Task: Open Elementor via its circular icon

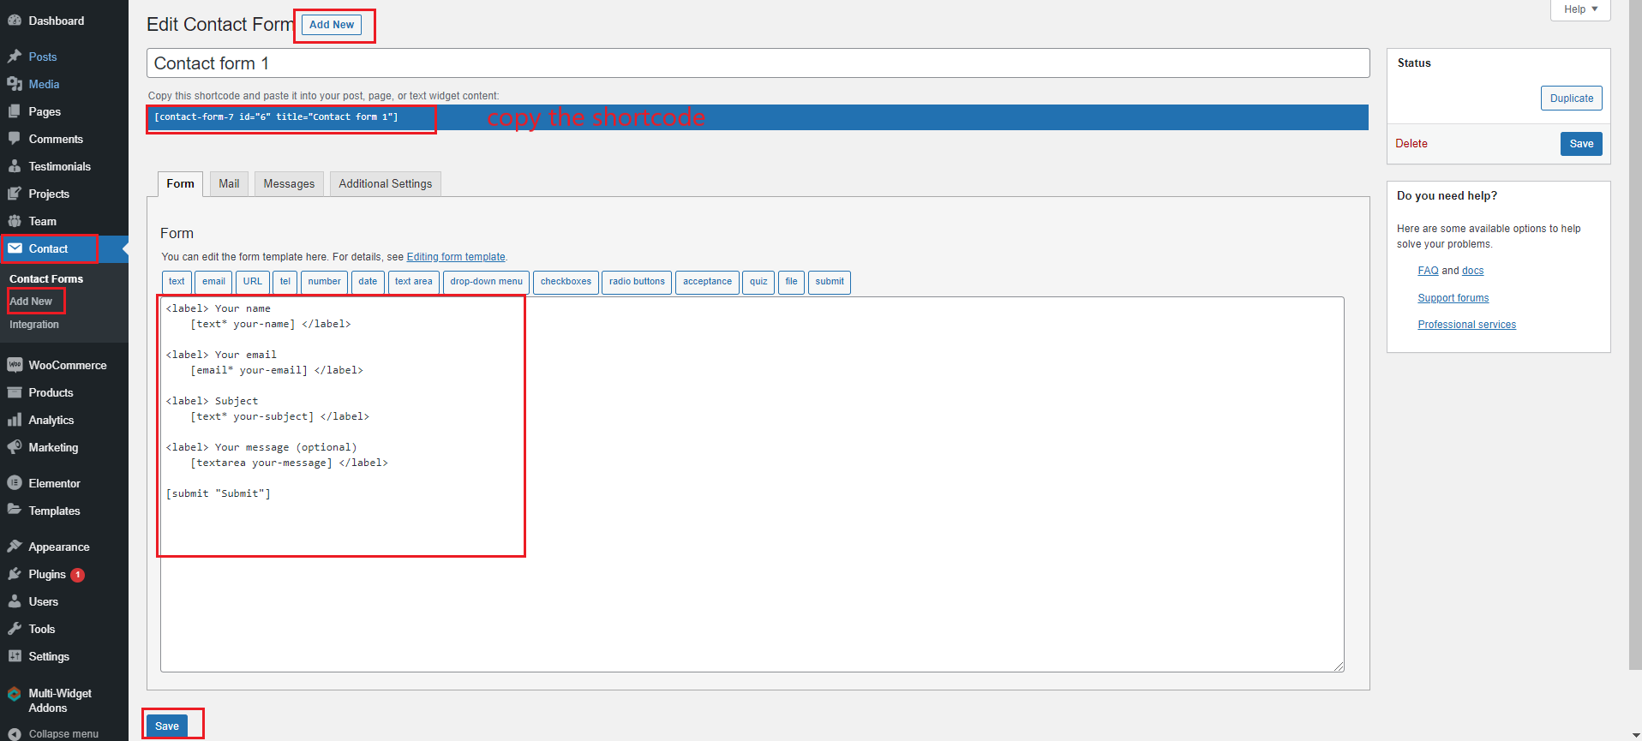Action: point(15,483)
